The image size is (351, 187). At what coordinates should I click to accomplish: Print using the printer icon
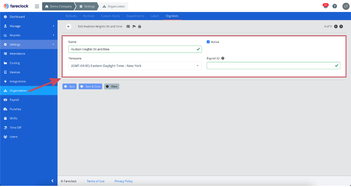pyautogui.click(x=139, y=27)
